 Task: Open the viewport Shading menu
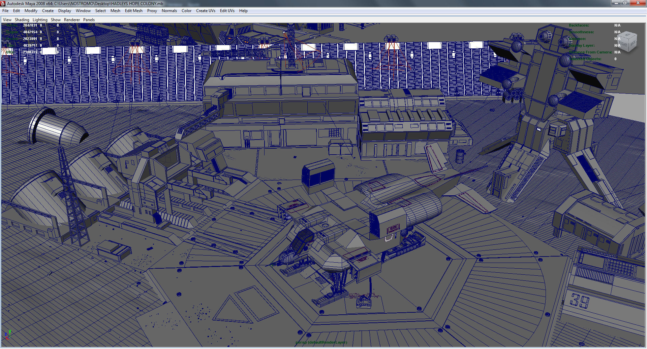22,20
